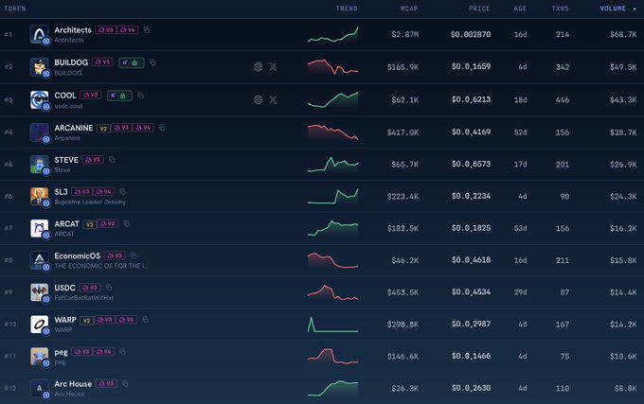The height and width of the screenshot is (404, 644).
Task: Click the Architects token logo
Action: pyautogui.click(x=40, y=34)
